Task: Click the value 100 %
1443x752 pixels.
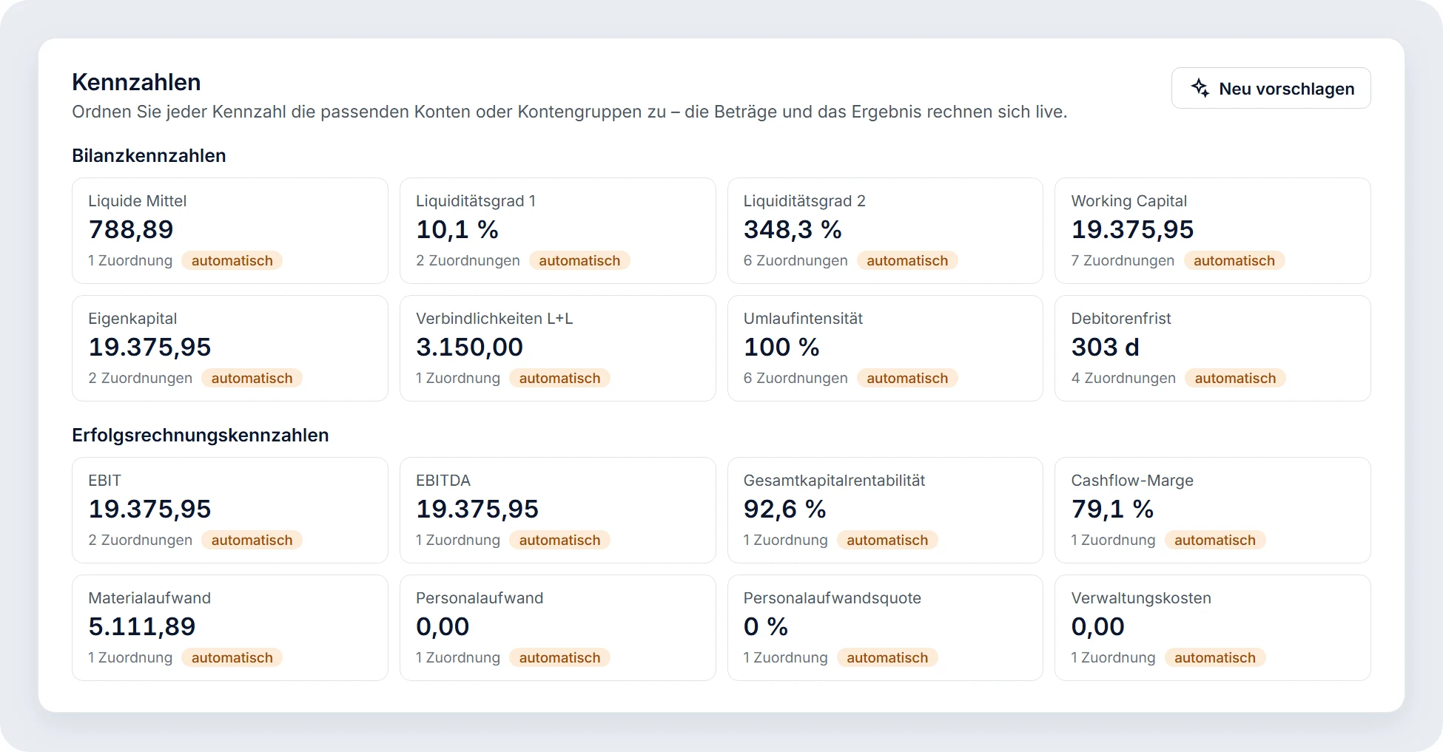Action: click(x=781, y=347)
